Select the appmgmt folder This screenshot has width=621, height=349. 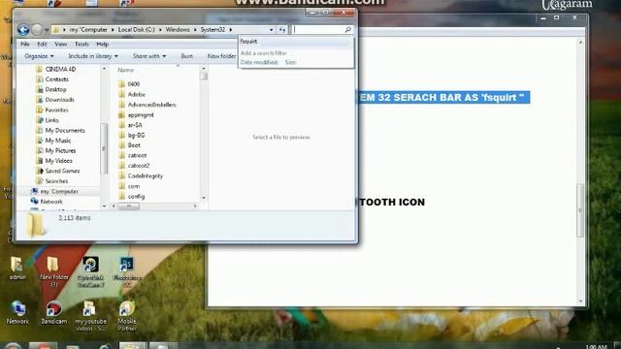[141, 114]
